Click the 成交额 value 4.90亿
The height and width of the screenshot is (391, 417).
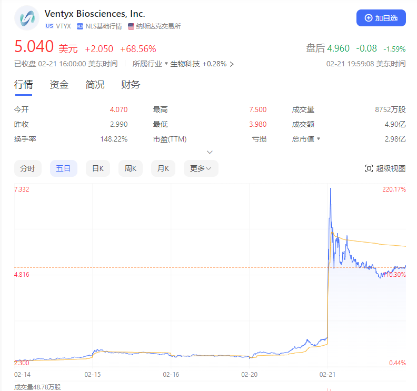coord(395,124)
